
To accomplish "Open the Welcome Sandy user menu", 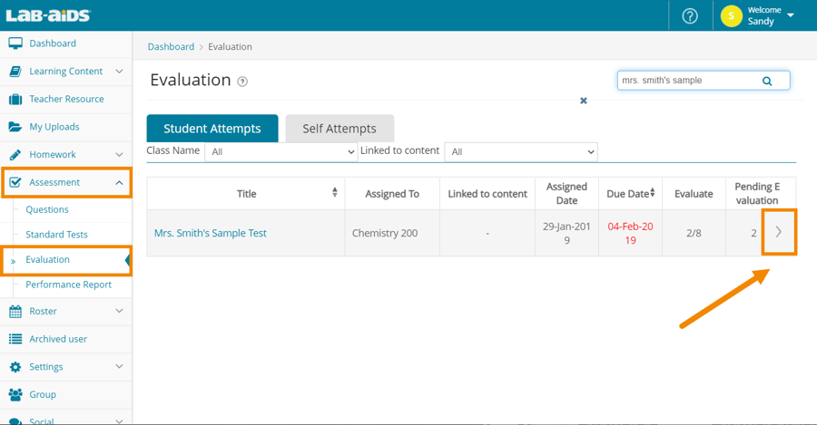I will click(760, 15).
